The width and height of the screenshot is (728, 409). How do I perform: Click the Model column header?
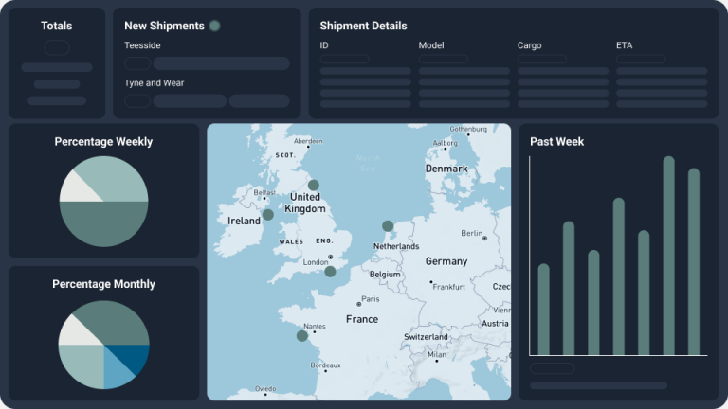[x=431, y=45]
